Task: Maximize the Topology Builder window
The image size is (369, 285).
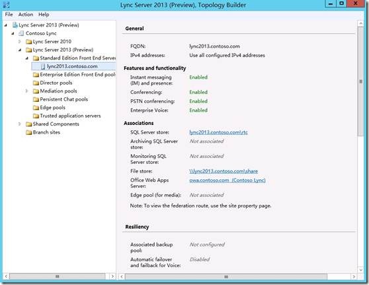Action: pyautogui.click(x=341, y=3)
